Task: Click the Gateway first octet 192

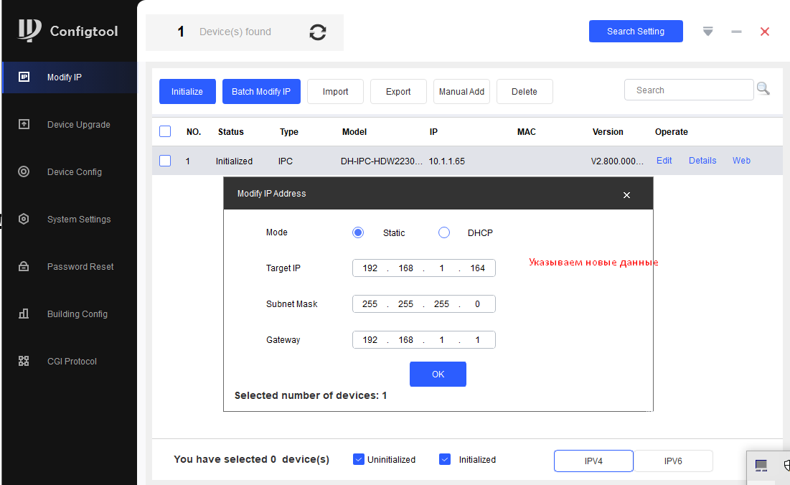Action: 370,339
